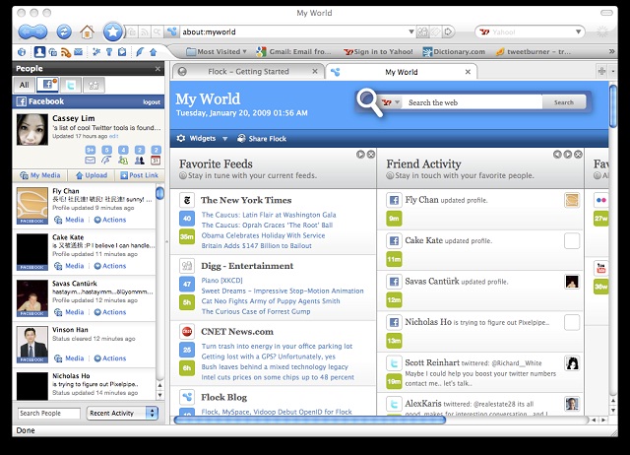Open the Blog Editor feather icon
Screen dimensions: 630x455
tap(140, 52)
